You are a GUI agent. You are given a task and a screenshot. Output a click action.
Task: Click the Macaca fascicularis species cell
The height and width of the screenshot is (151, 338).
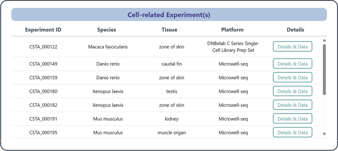coord(108,47)
